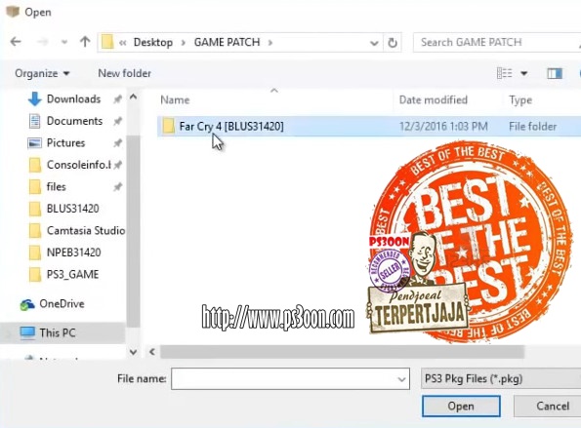This screenshot has width=581, height=428.
Task: Open Pictures in the sidebar
Action: pos(65,142)
